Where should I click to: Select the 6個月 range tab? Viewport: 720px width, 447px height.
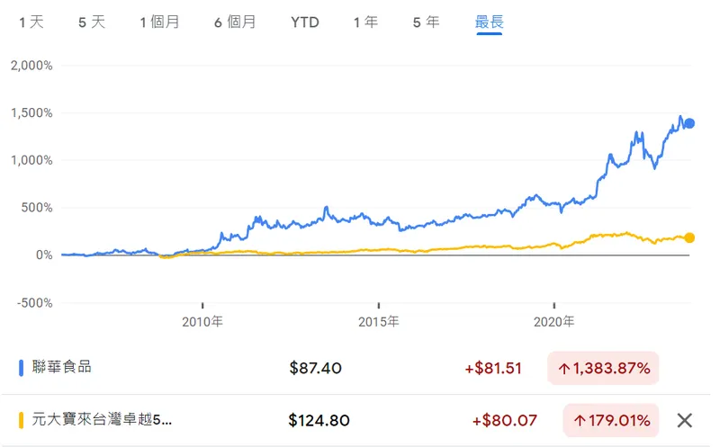pos(235,22)
